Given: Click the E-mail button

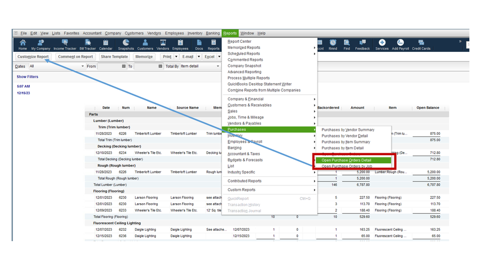Looking at the screenshot, I should click(188, 57).
